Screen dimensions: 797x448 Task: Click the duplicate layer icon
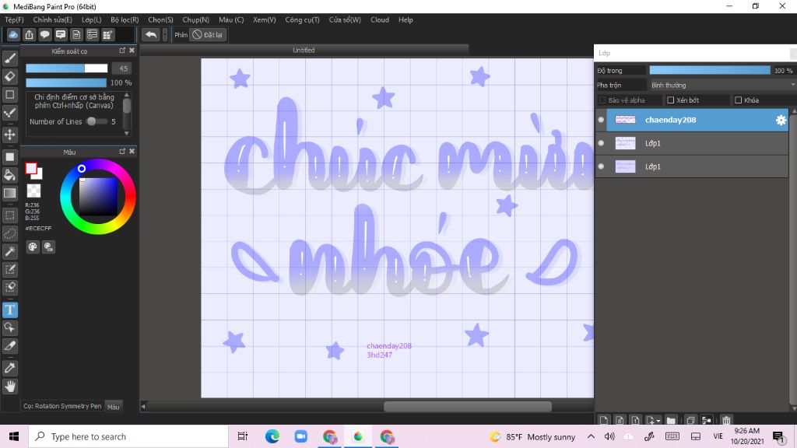(x=690, y=420)
